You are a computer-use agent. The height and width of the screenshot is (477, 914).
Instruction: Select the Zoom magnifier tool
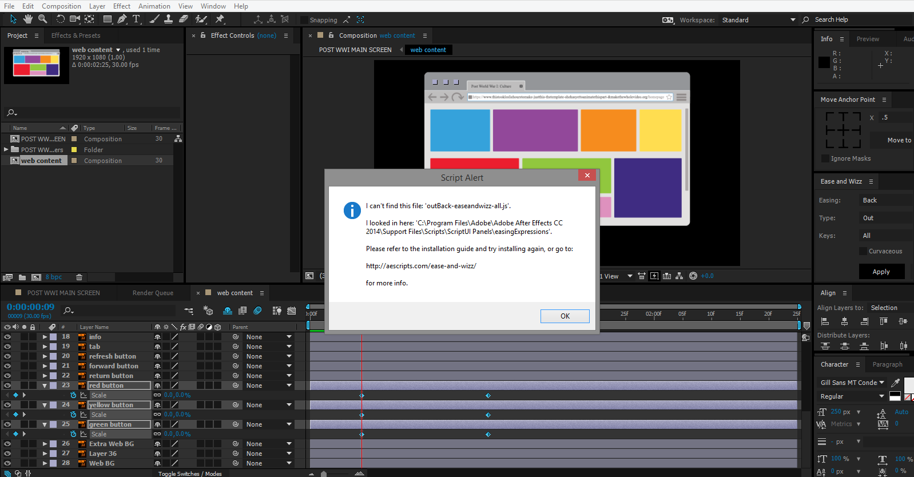pyautogui.click(x=42, y=19)
